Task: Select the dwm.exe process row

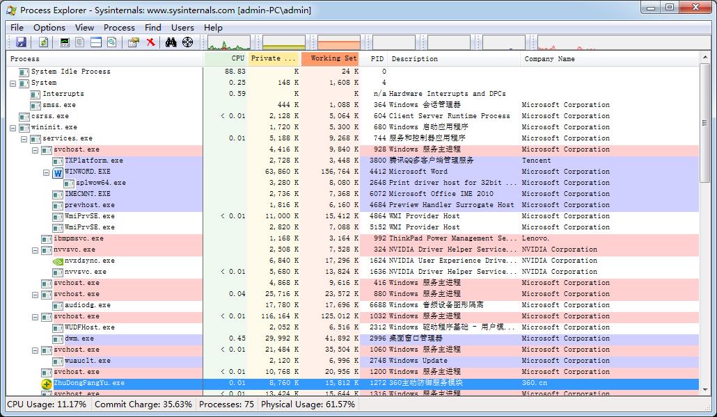Action: [x=79, y=338]
